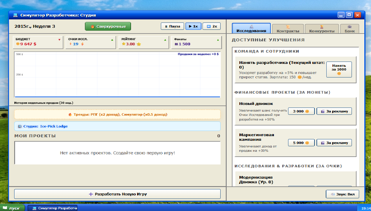Click the green up arrow on the Очки иссл. card

point(112,40)
